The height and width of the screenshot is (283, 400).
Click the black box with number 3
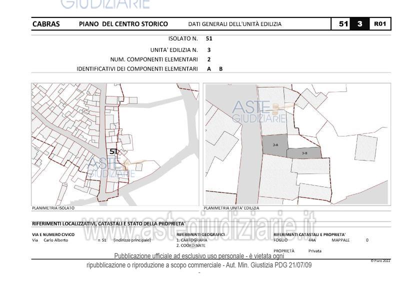pos(359,24)
